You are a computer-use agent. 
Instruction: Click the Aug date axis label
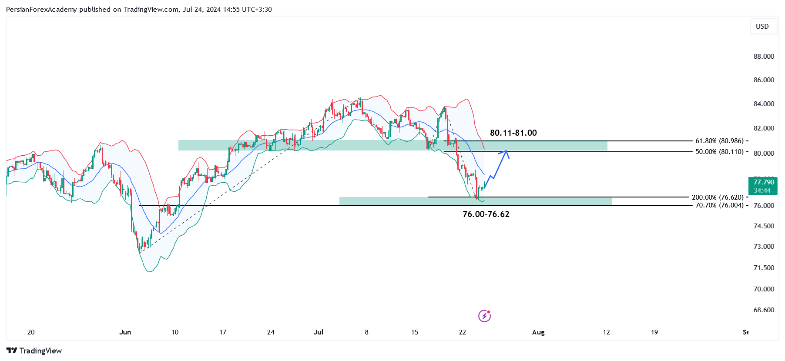[538, 332]
